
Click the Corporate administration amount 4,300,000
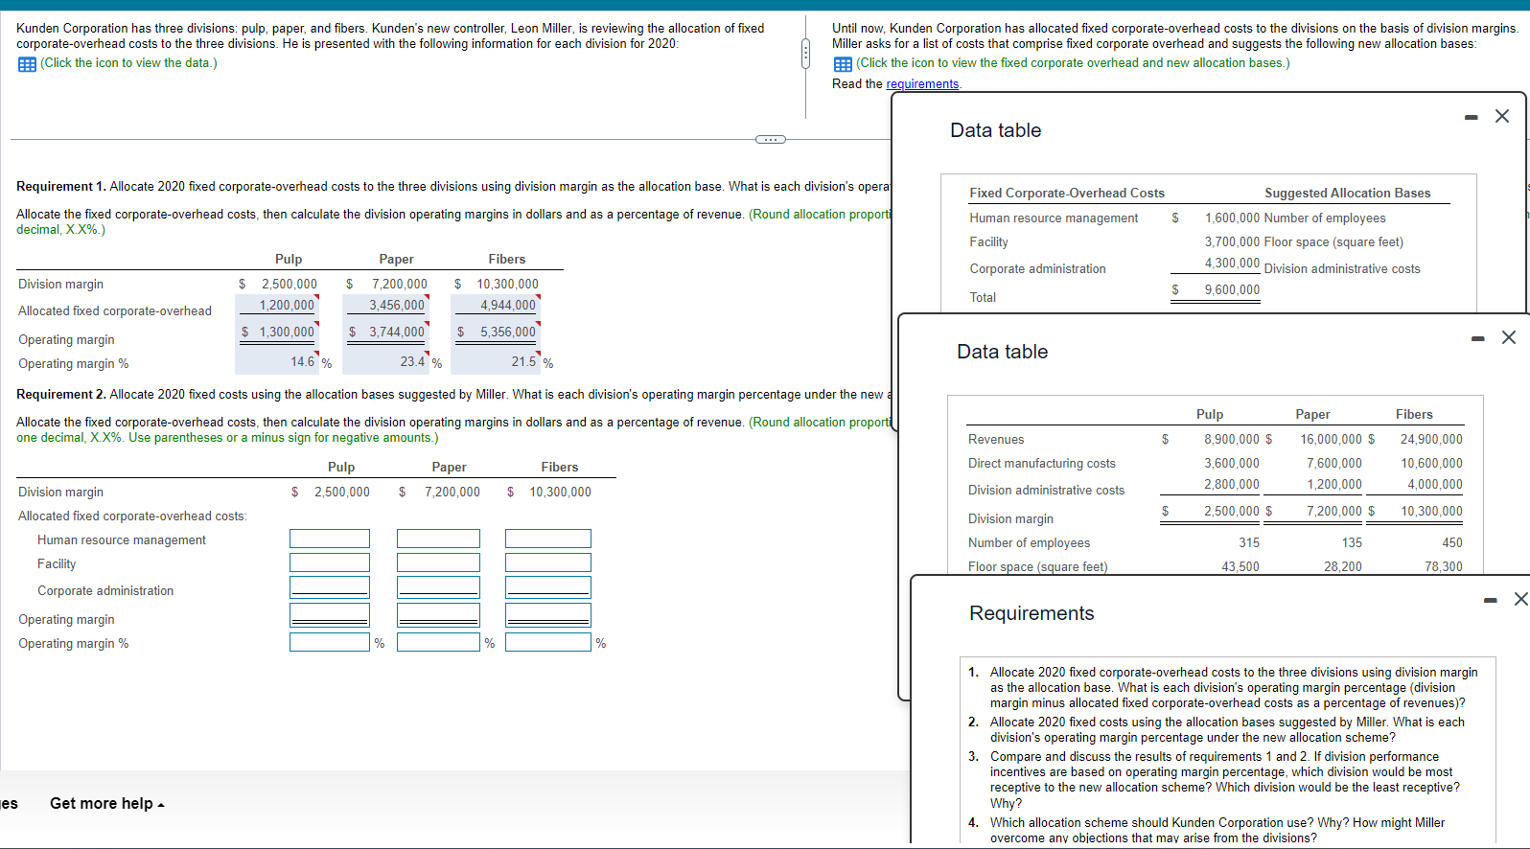tap(1232, 264)
